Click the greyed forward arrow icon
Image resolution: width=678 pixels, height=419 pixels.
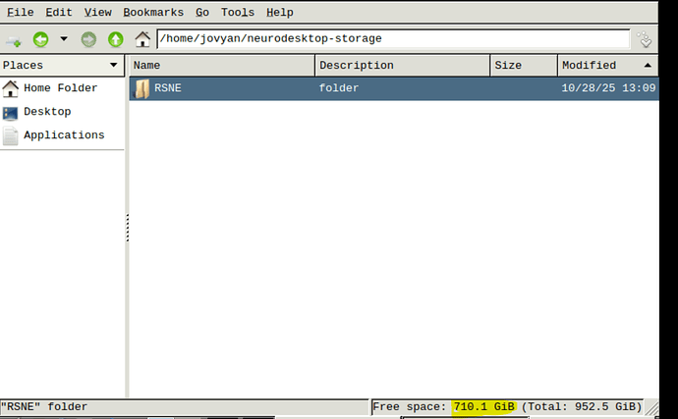88,39
